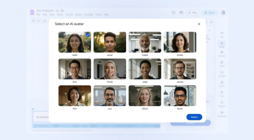Image resolution: width=254 pixels, height=140 pixels.
Task: Select the Emilia avatar portrait
Action: click(x=180, y=42)
